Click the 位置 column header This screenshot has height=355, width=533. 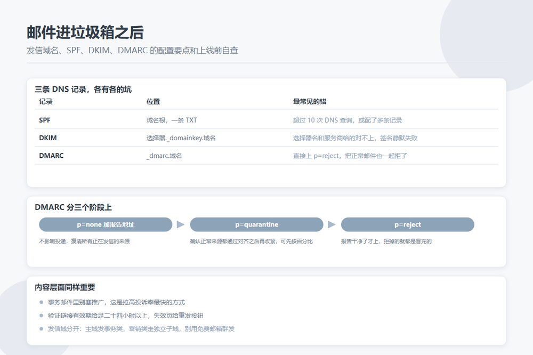click(153, 101)
